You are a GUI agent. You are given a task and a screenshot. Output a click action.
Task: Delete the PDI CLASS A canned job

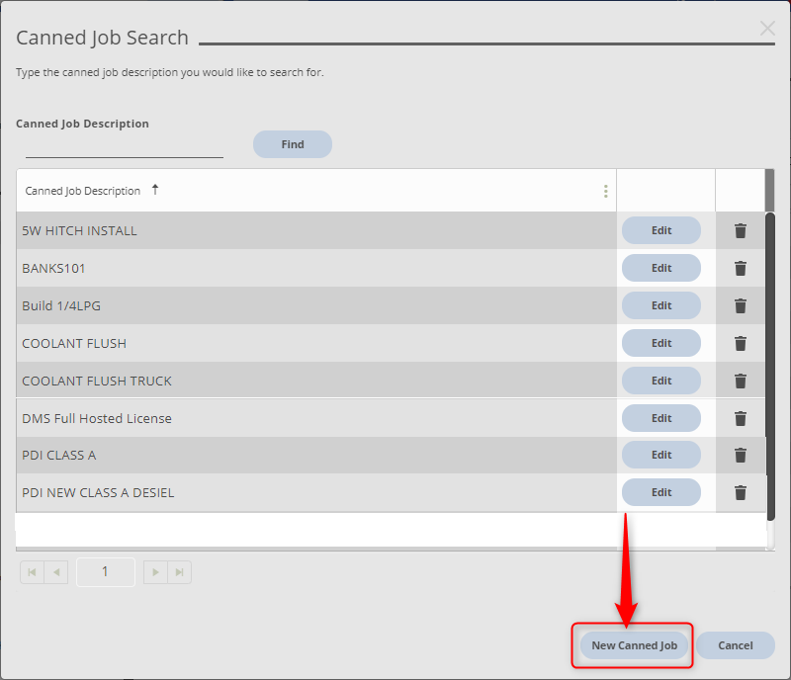(x=741, y=455)
